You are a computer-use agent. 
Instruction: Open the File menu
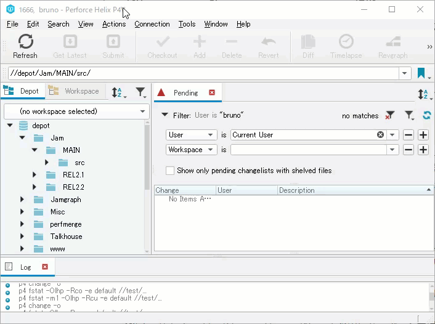[x=12, y=24]
